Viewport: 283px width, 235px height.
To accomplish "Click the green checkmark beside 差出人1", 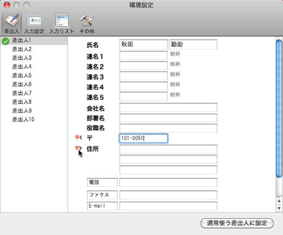I will tap(6, 41).
